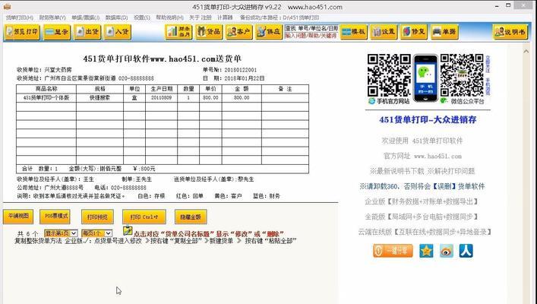Click the 微信公众平台 QR code

[462, 75]
